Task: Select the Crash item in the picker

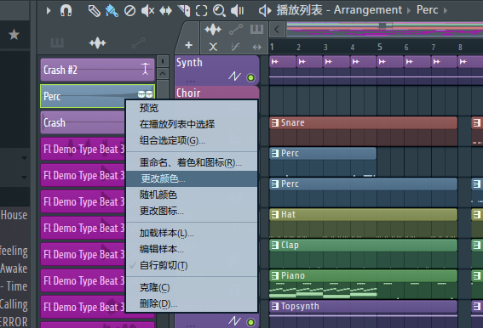Action: [x=83, y=122]
